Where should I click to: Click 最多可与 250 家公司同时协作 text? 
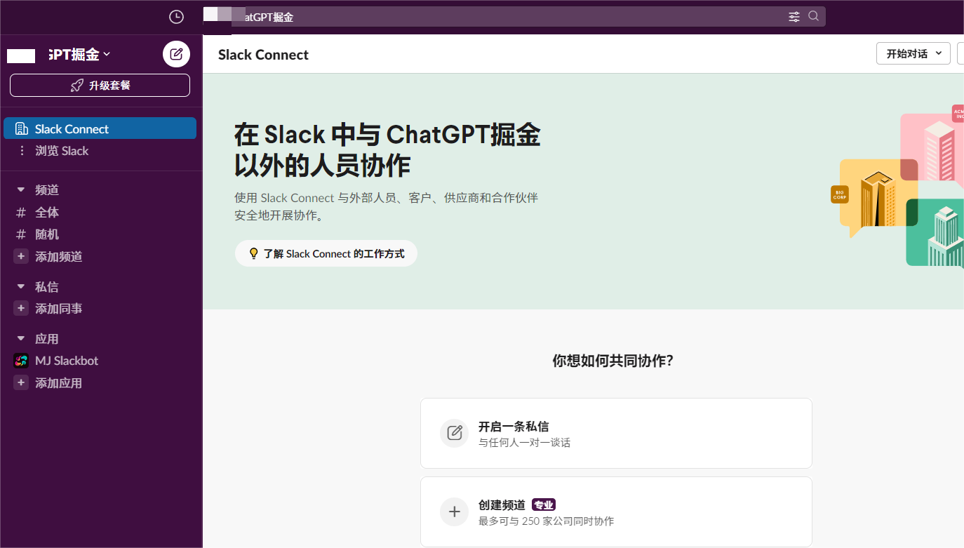point(546,521)
